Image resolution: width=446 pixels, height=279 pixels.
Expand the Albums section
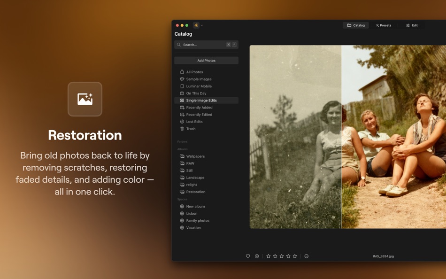[180, 149]
